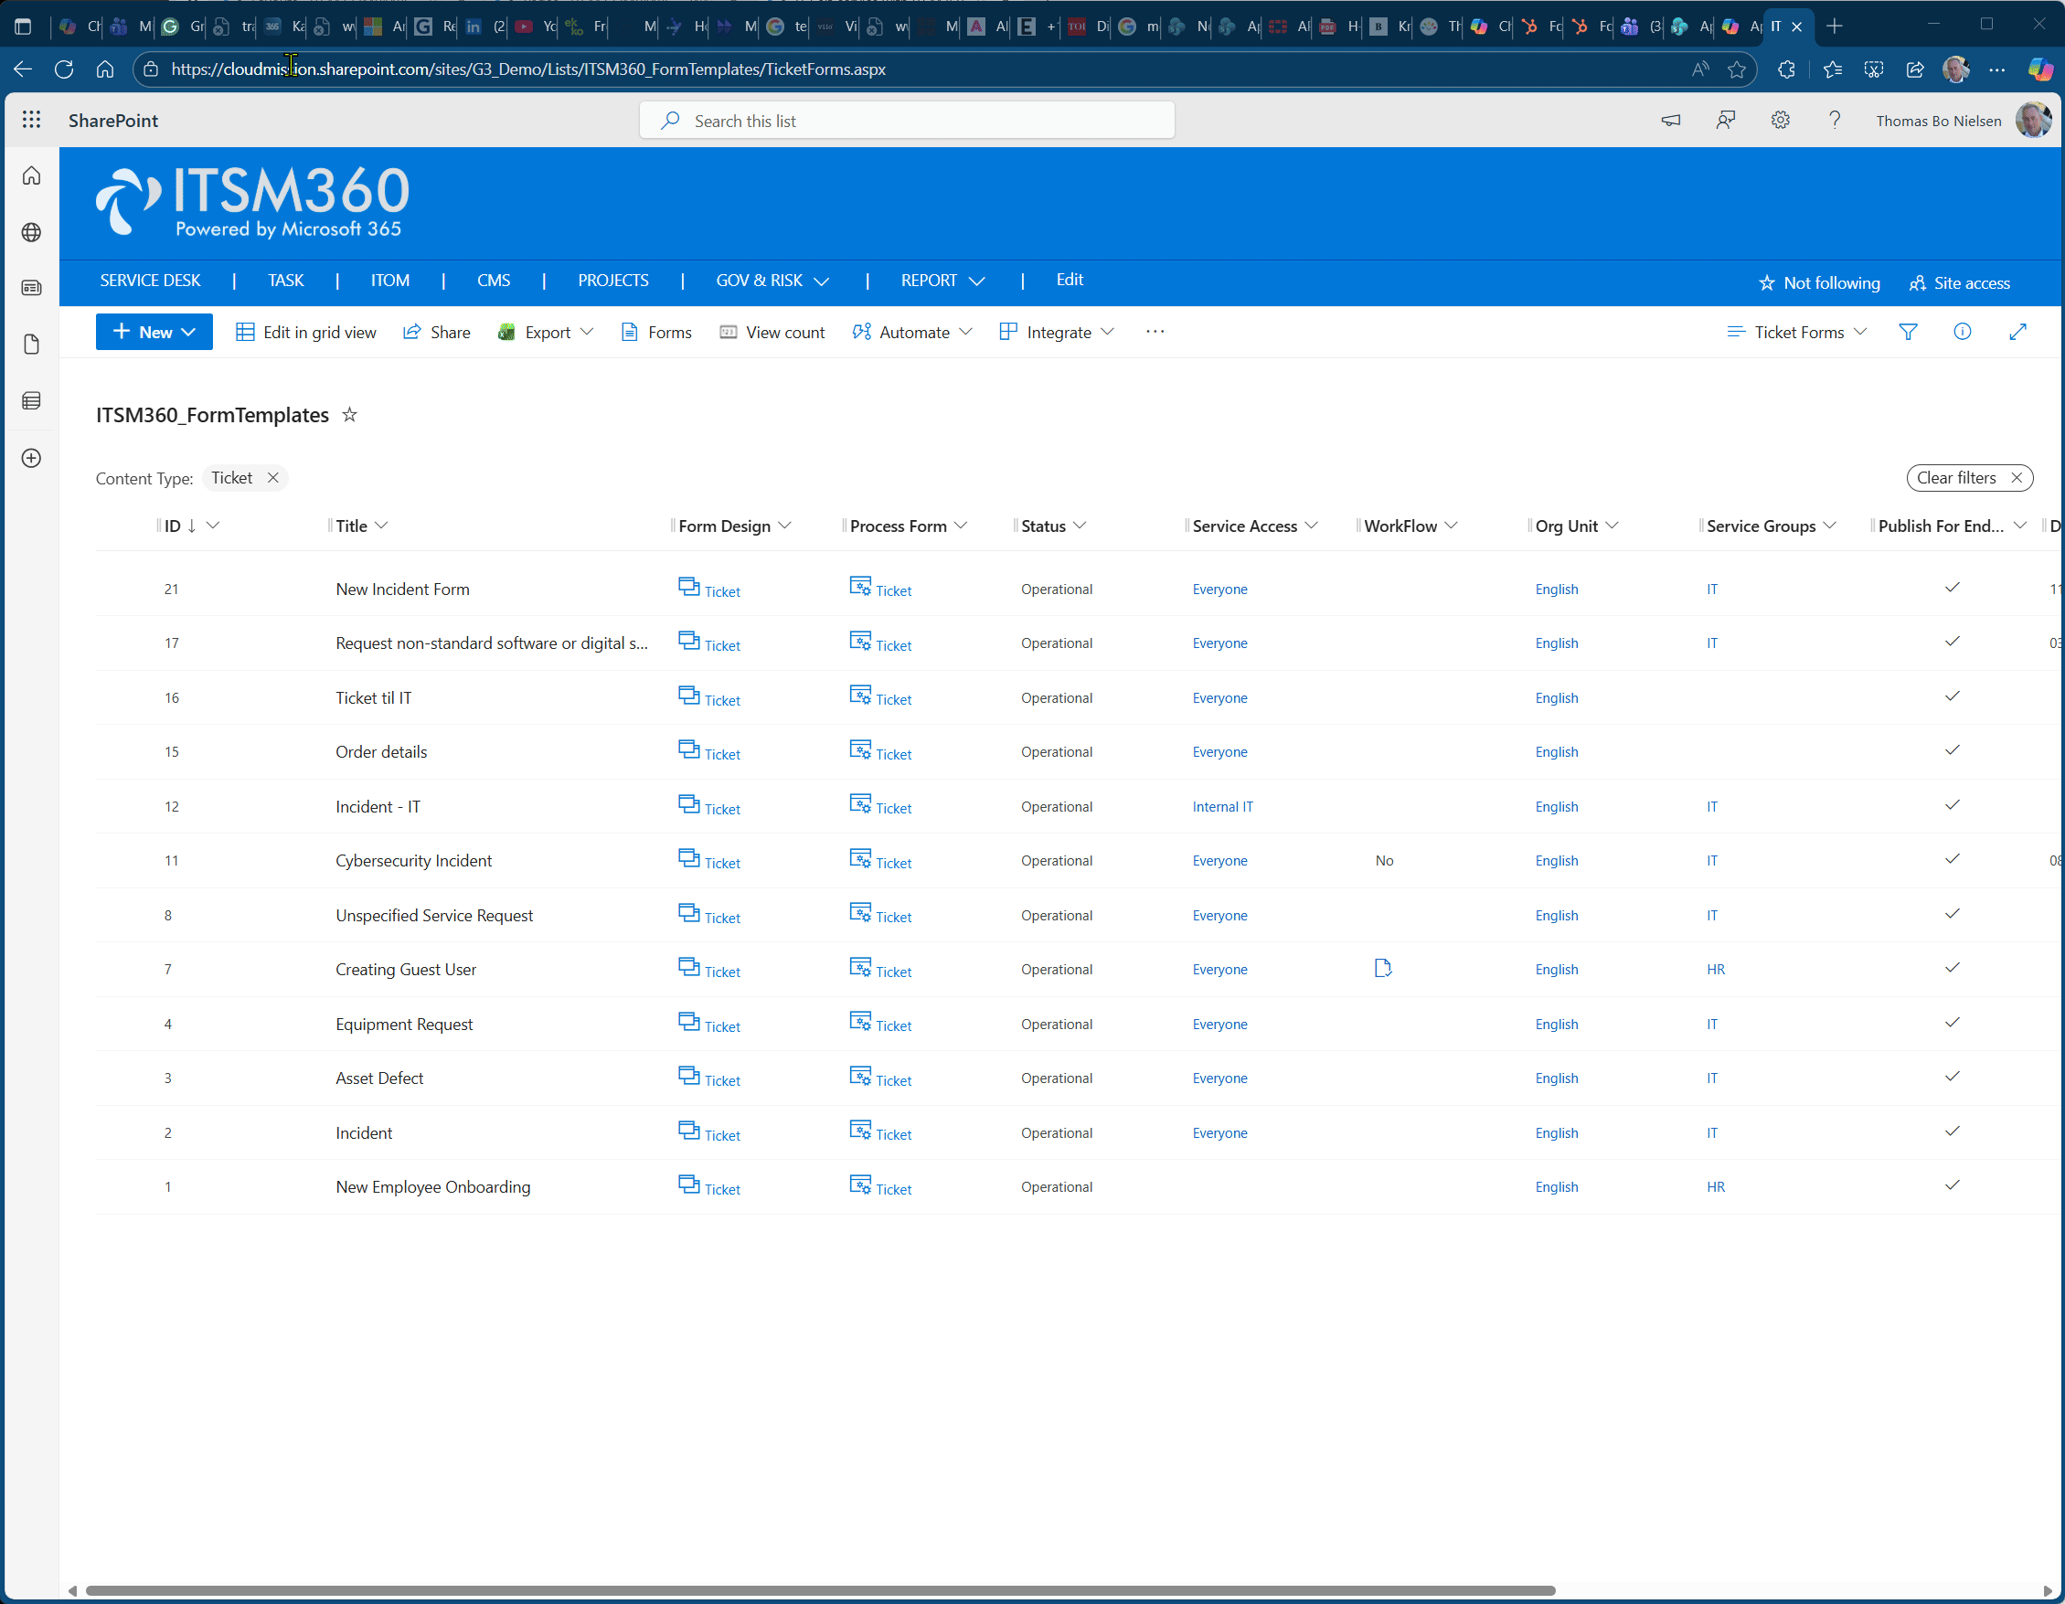Open the filter pane icon

[x=1908, y=332]
